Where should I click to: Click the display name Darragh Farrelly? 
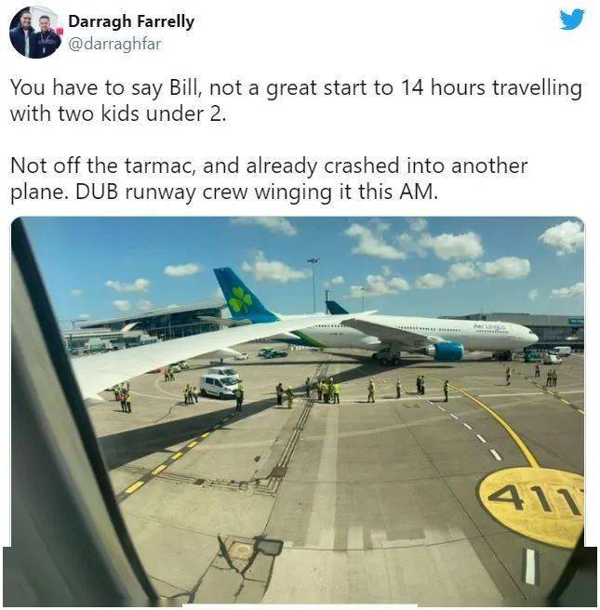[131, 21]
